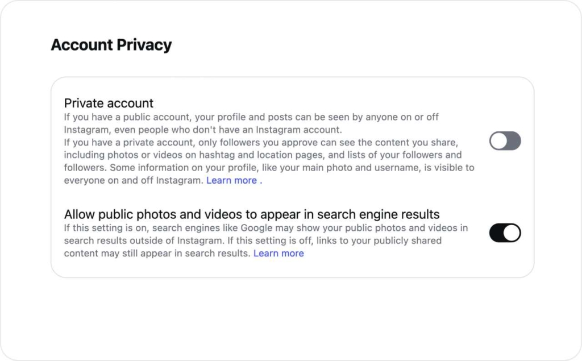Click the white toggle knob on search setting

[x=510, y=233]
